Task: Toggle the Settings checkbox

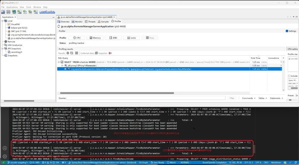Action: 287,31
